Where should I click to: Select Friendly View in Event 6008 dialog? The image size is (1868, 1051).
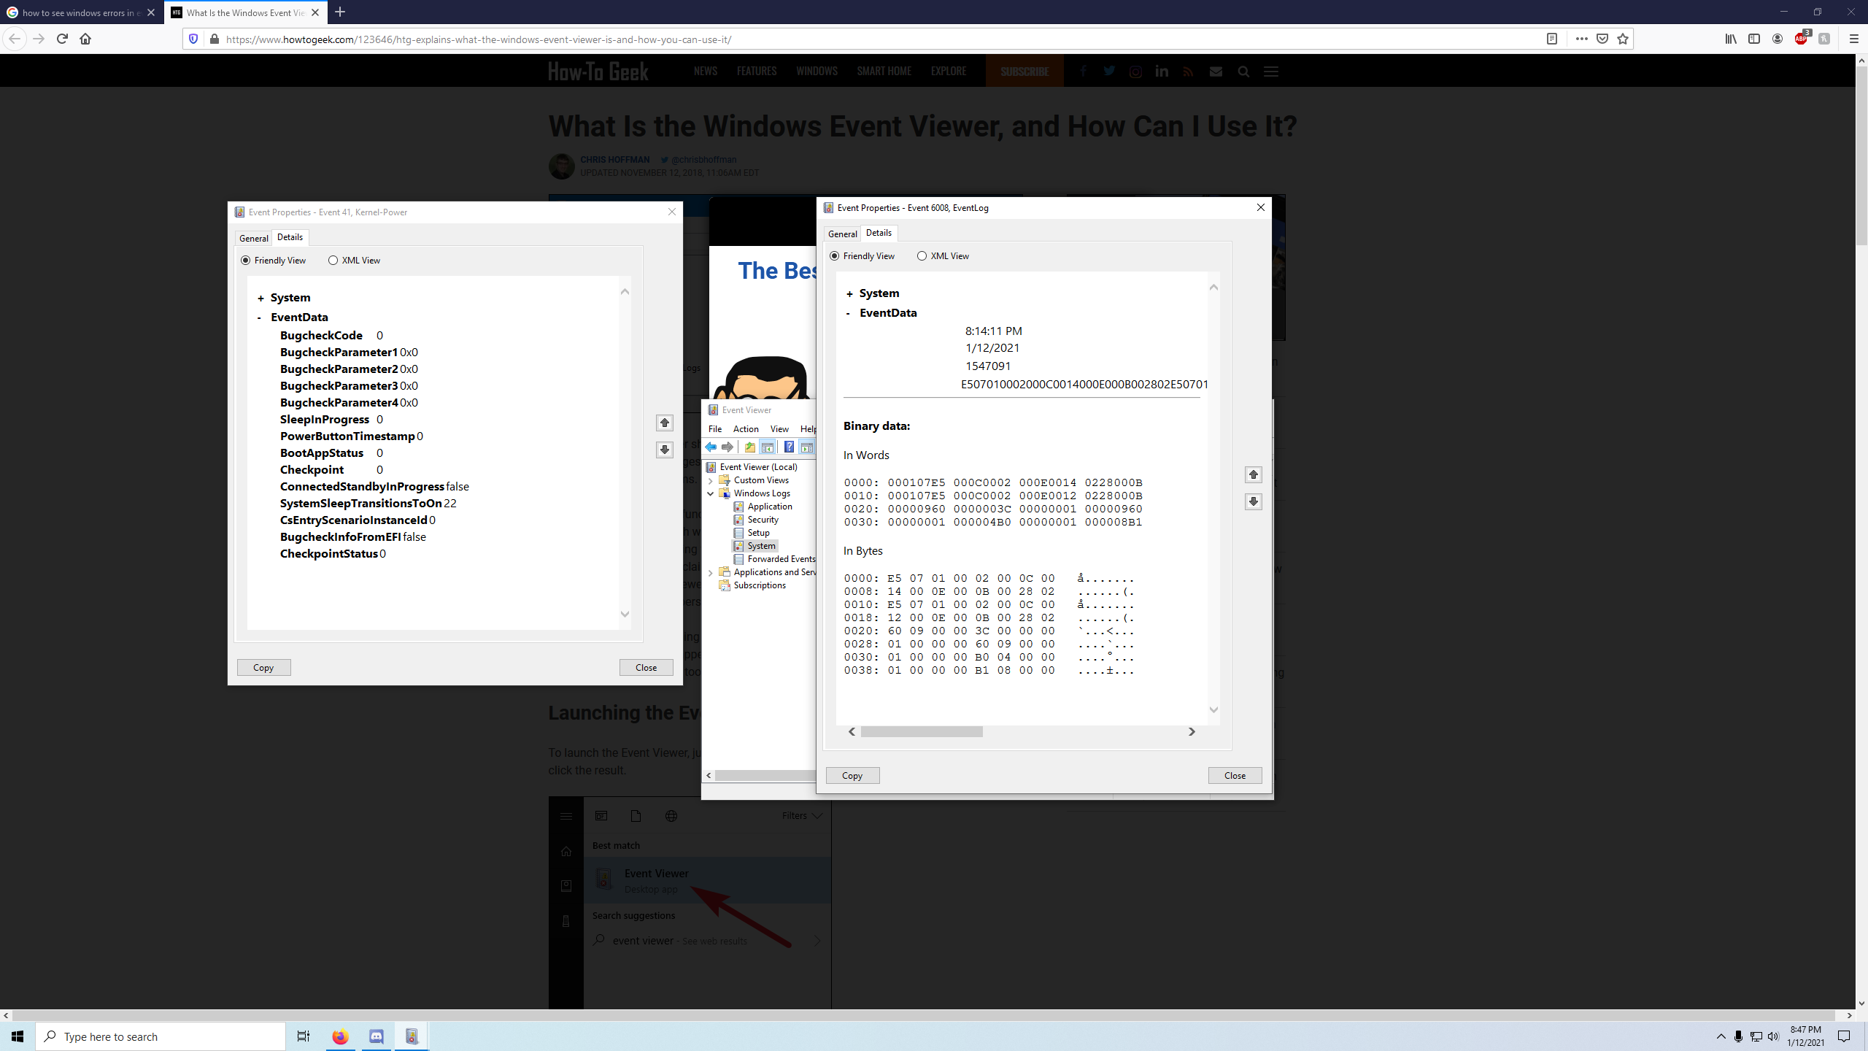coord(862,256)
